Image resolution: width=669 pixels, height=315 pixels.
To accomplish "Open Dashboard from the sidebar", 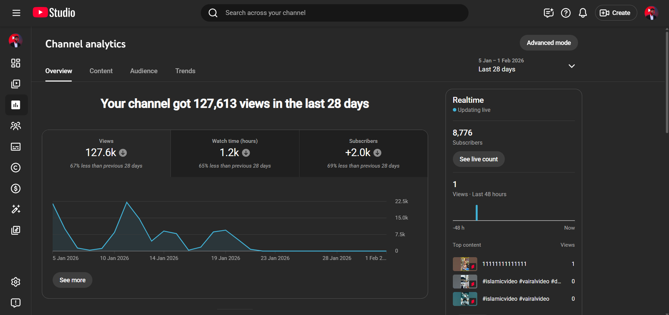I will (x=16, y=63).
